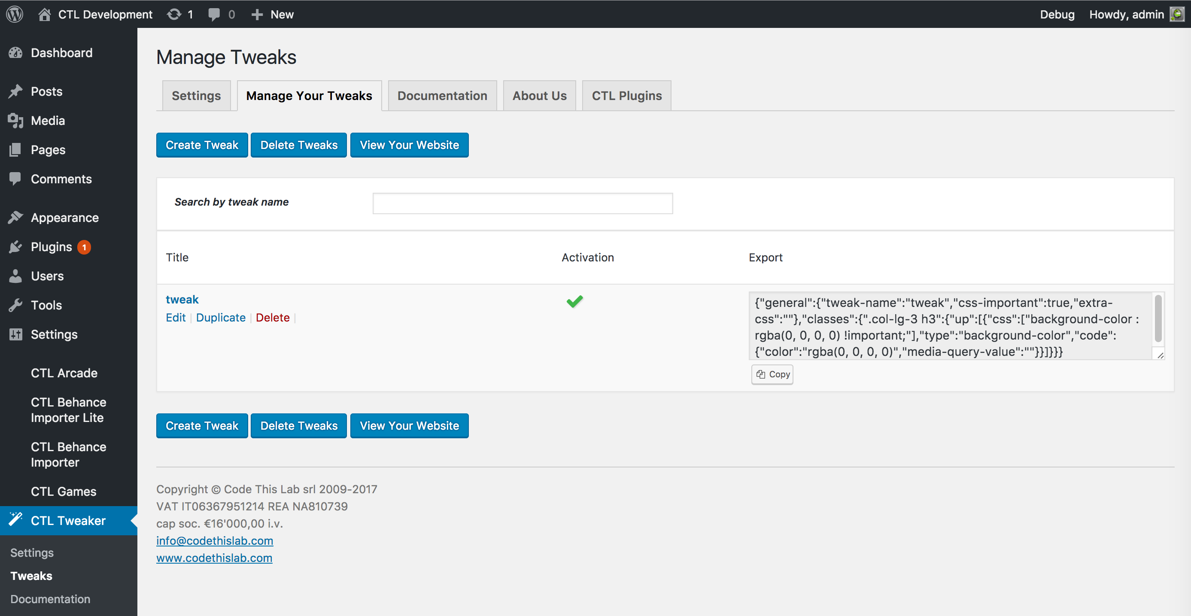Click the top View Your Website button
The height and width of the screenshot is (616, 1191).
point(410,145)
